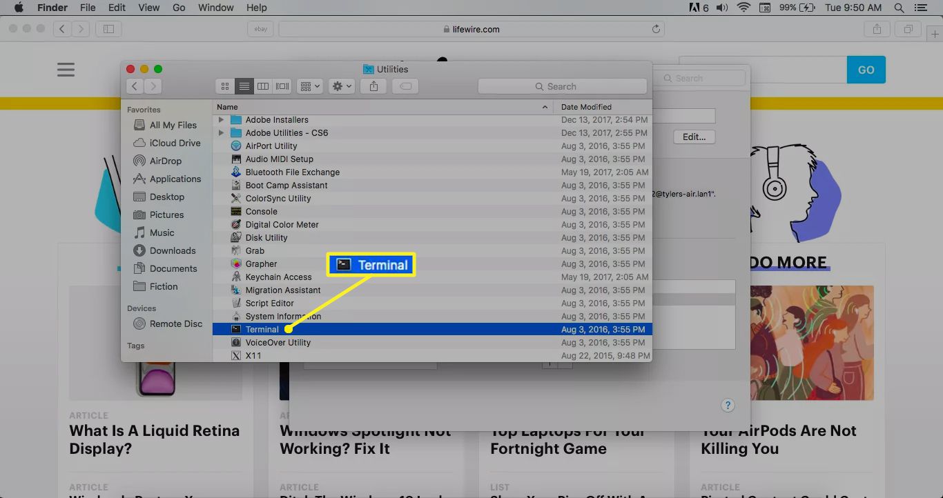Select the Boot Camp Assistant icon
The height and width of the screenshot is (498, 943).
pyautogui.click(x=236, y=186)
